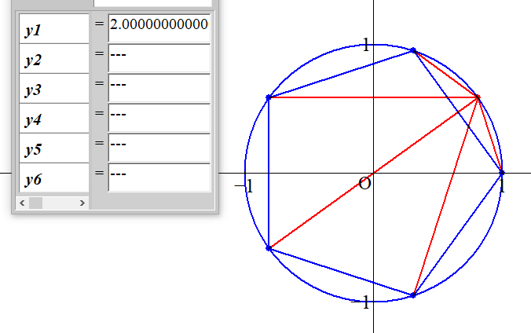Focus the y4 value input box
The image size is (531, 333).
pos(159,118)
